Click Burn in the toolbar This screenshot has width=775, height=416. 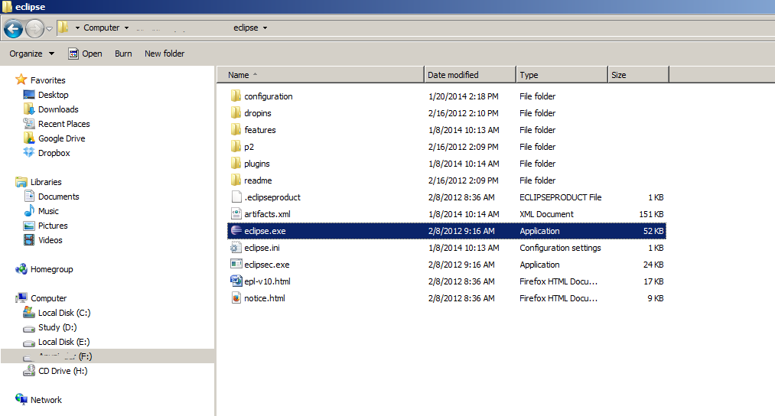(x=123, y=54)
